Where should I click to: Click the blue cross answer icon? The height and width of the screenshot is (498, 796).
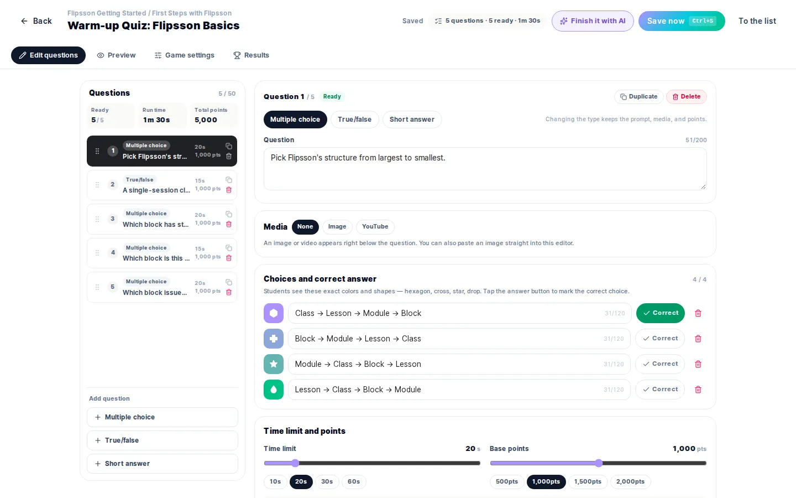coord(274,339)
